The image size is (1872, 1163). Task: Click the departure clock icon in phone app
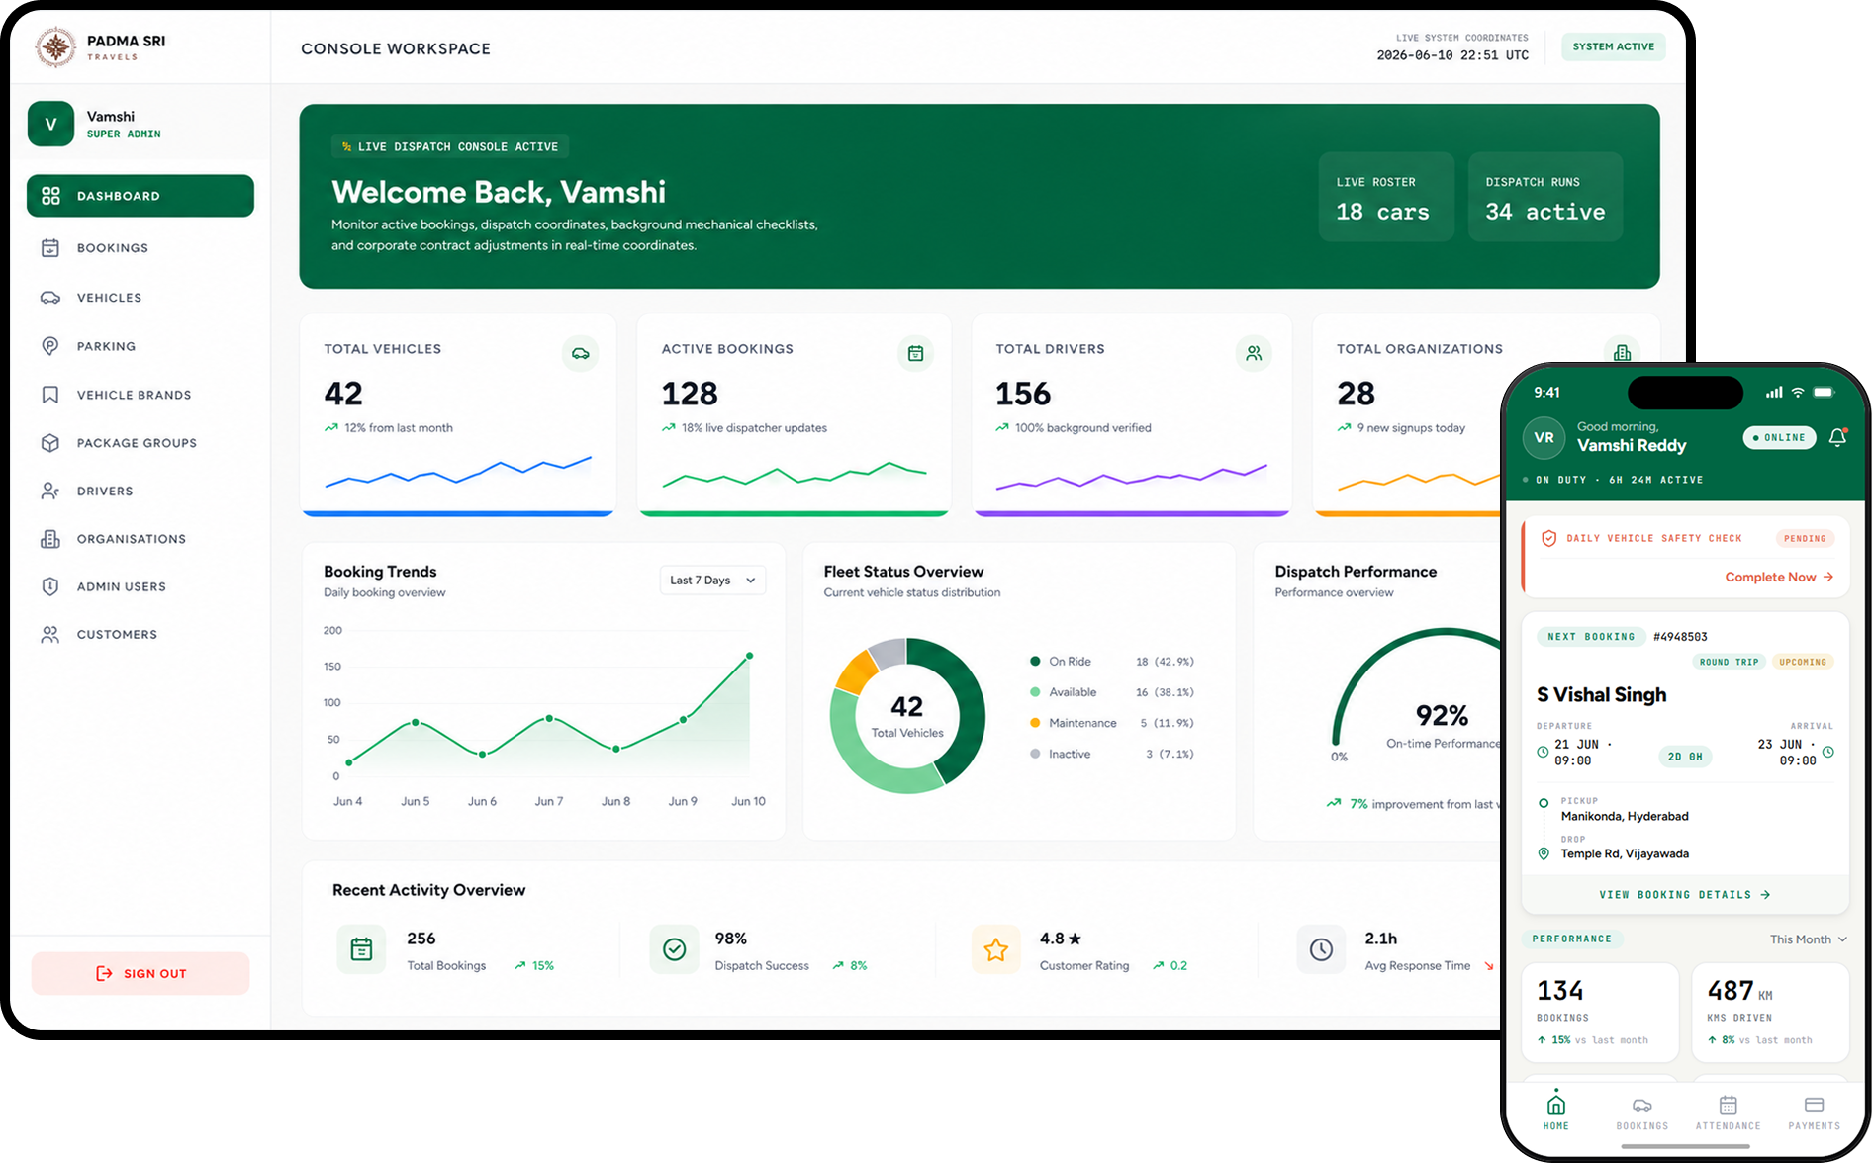pyautogui.click(x=1543, y=753)
